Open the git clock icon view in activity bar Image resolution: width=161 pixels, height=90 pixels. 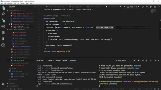[x=3, y=45]
